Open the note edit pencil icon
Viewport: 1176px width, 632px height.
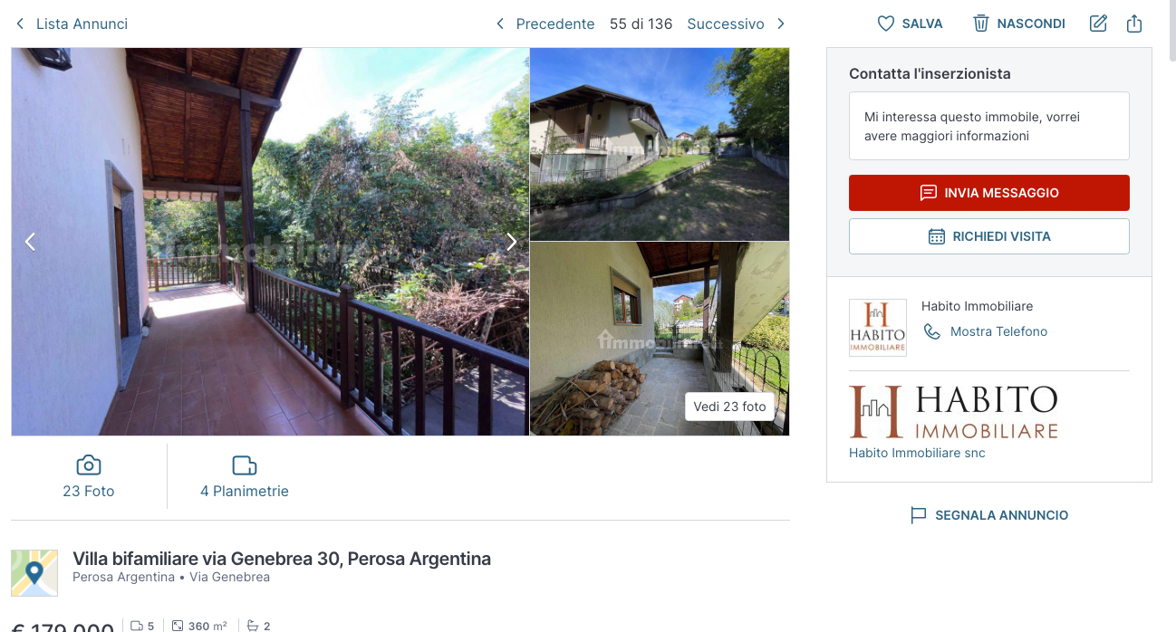point(1098,24)
